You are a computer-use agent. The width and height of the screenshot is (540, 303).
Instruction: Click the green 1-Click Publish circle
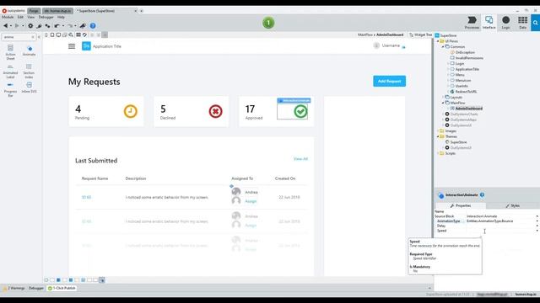(x=268, y=23)
